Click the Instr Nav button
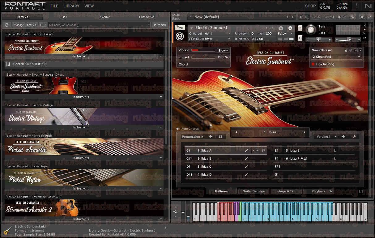The width and height of the screenshot is (375, 238). 160,25
